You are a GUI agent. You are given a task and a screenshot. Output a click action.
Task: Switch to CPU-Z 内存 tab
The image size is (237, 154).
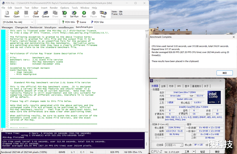(171, 86)
